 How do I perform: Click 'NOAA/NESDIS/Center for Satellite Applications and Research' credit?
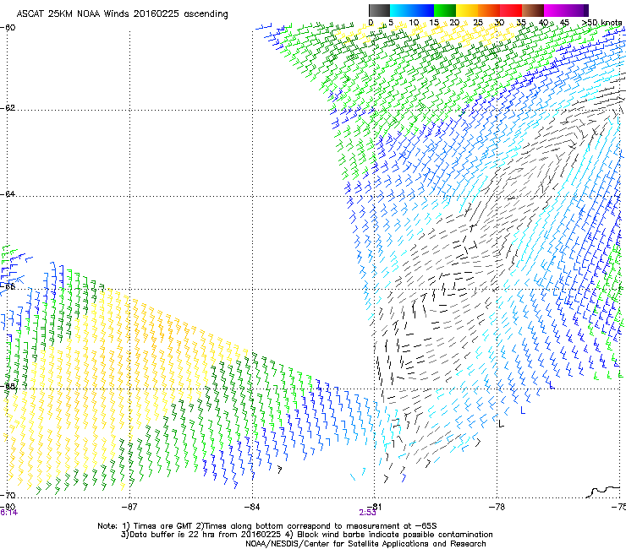(365, 544)
